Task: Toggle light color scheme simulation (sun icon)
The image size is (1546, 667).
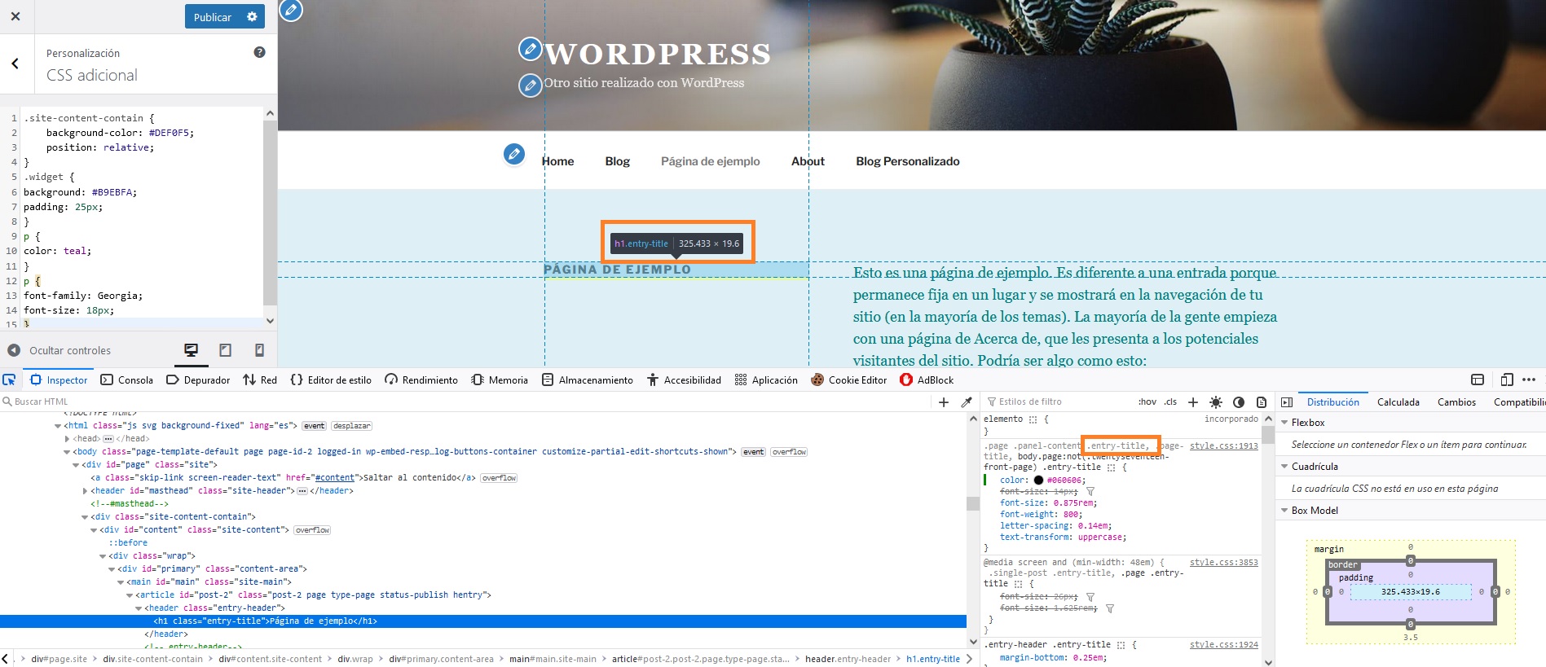Action: coord(1216,402)
